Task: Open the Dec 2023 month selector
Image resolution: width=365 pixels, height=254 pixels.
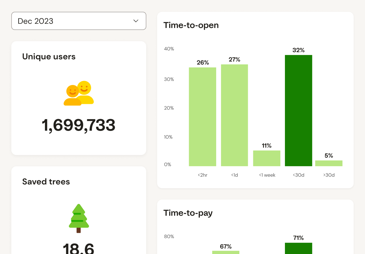Action: point(79,21)
